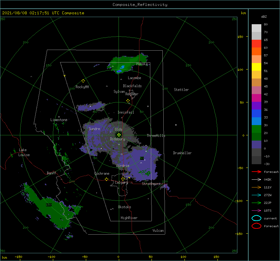Click the cyan current ellipse icon
The image size is (280, 261).
[x=256, y=218]
